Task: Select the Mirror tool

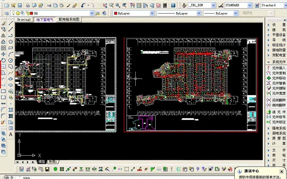Action: click(3, 36)
